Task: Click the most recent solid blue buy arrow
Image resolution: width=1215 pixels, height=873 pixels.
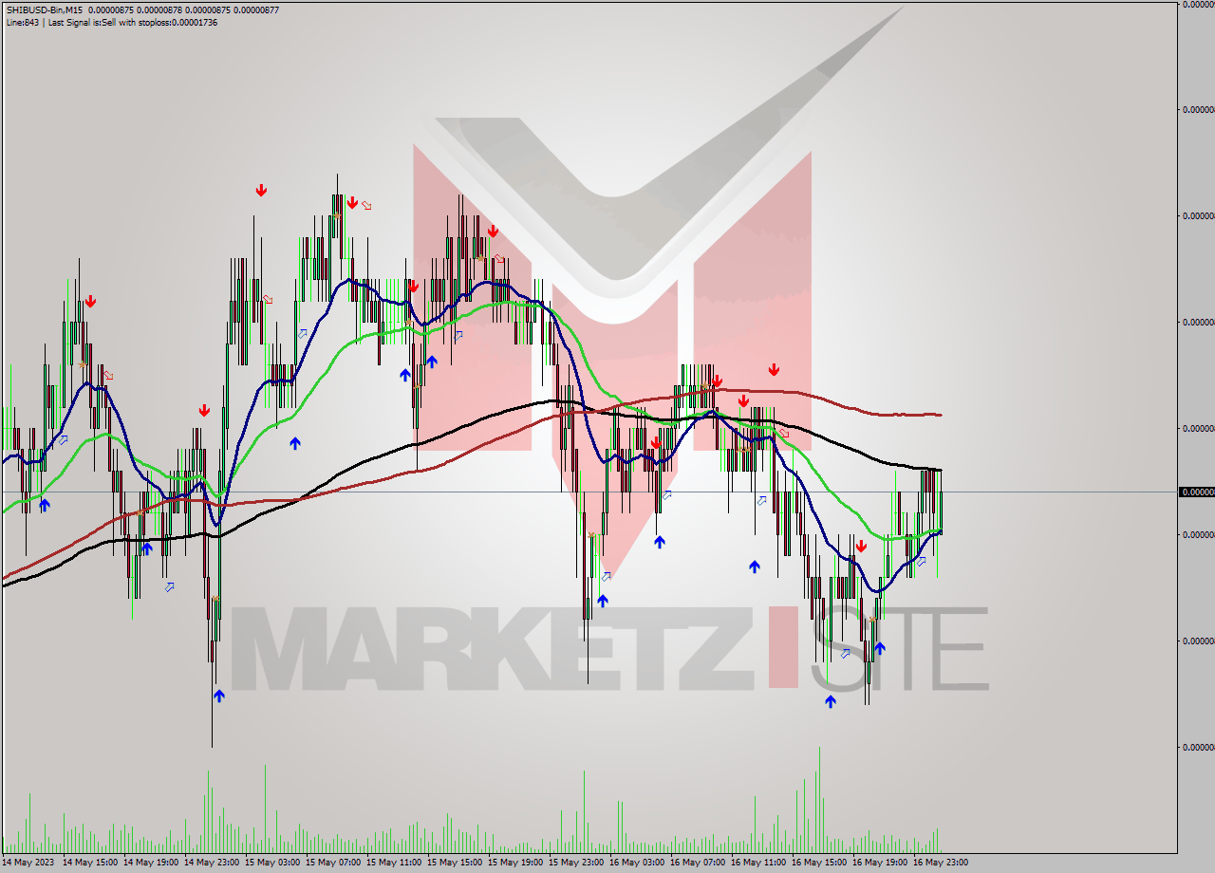Action: pos(880,648)
